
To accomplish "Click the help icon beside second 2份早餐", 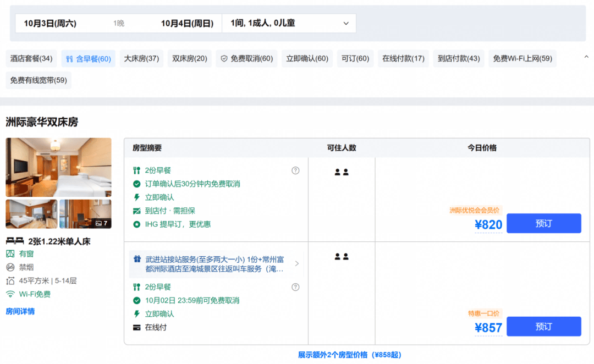I will 295,287.
